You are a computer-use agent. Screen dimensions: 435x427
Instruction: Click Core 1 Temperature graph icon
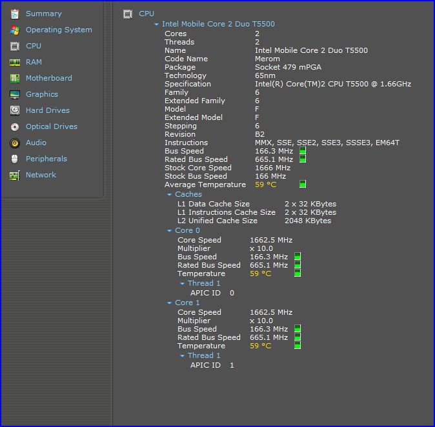tap(298, 345)
